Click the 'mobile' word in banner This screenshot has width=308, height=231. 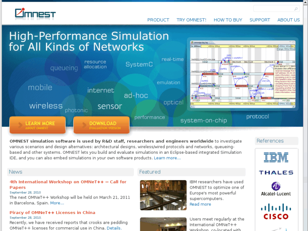(x=40, y=87)
